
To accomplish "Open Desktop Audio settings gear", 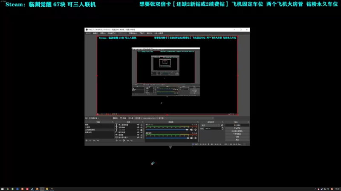I will pos(195,138).
